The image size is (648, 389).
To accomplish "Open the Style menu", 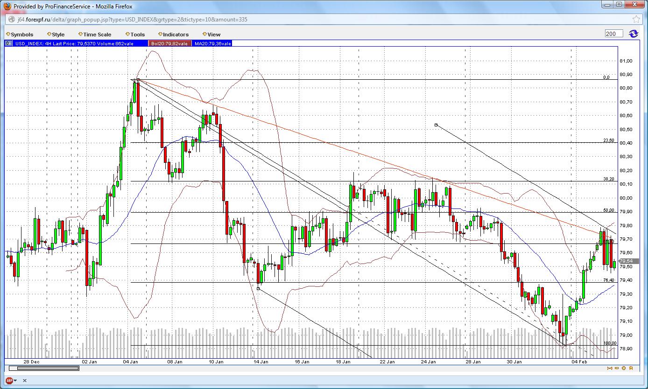I will click(x=56, y=35).
